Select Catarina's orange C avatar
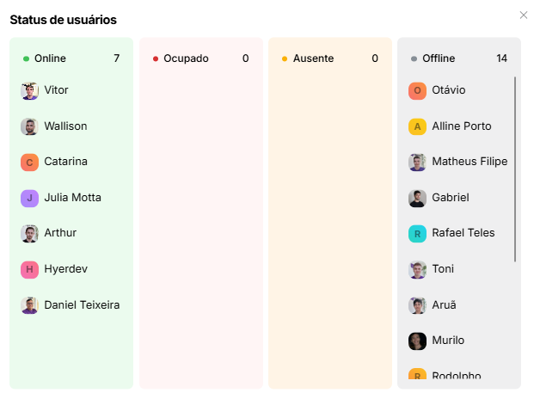Screen dimensions: 534x399 (29, 162)
